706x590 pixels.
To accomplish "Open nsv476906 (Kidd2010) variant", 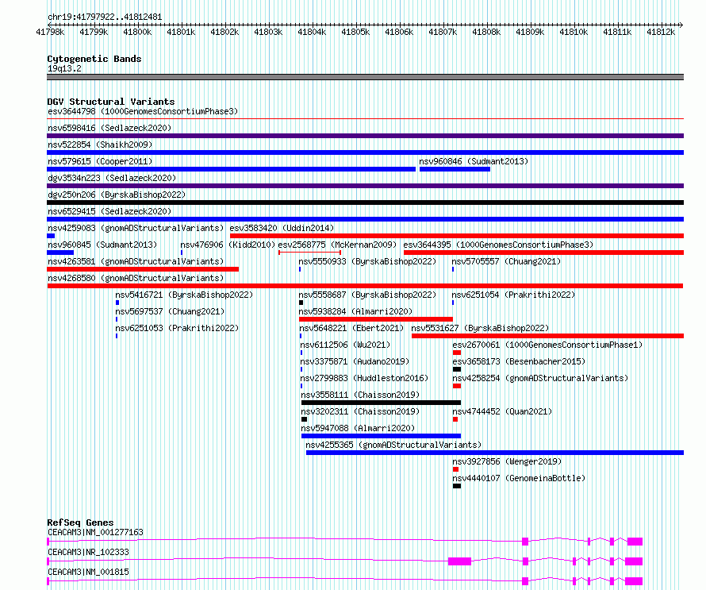I will (228, 245).
